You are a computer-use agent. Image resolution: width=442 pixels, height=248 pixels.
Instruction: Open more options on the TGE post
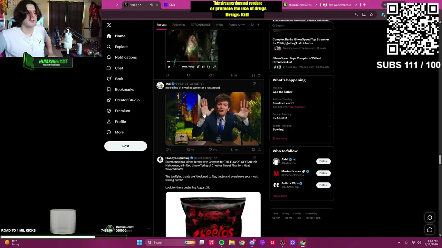pyautogui.click(x=259, y=84)
